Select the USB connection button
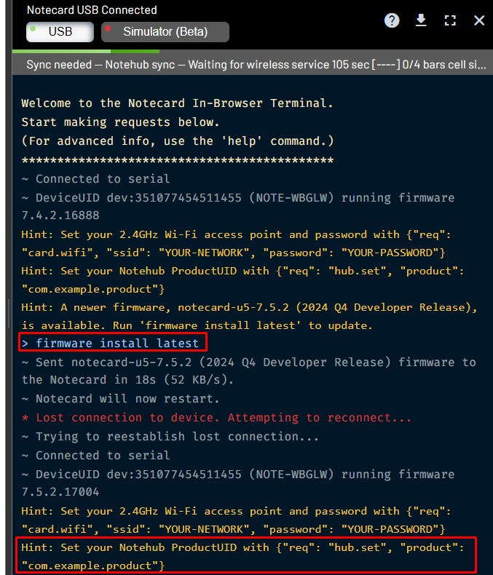The width and height of the screenshot is (493, 575). coord(60,32)
